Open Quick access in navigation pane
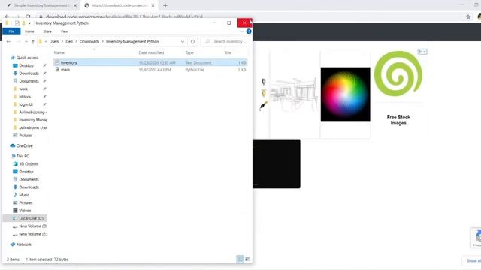Image resolution: width=481 pixels, height=270 pixels. [27, 58]
